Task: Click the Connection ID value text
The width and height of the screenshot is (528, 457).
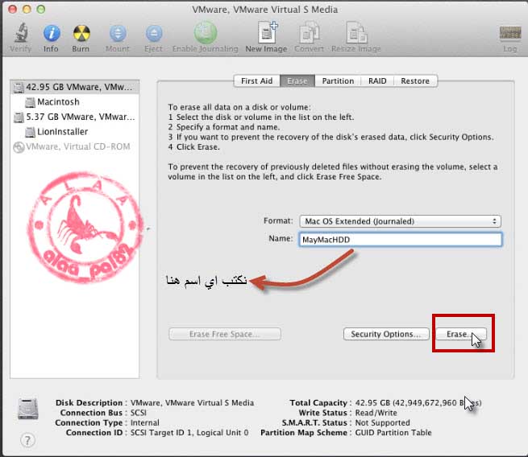Action: [x=189, y=433]
